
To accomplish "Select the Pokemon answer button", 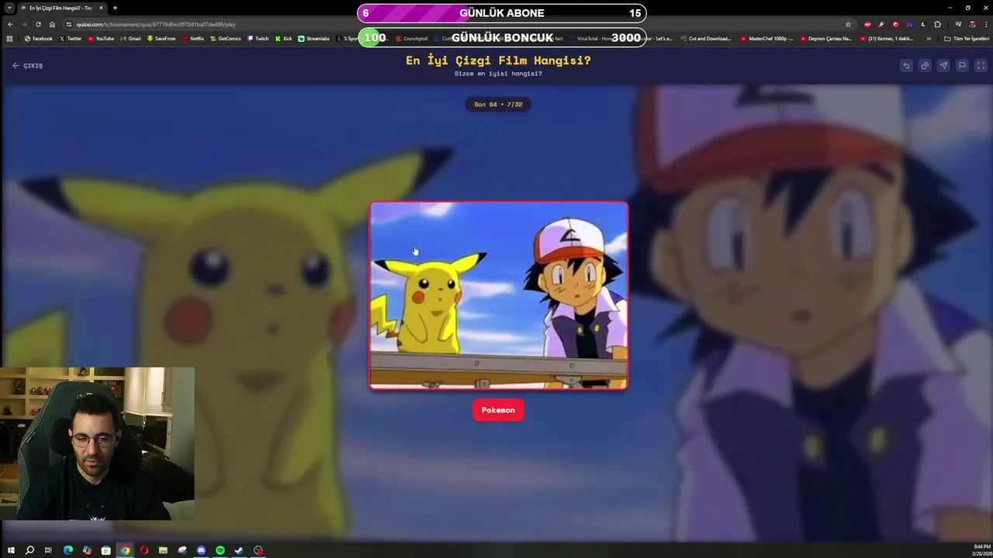I will coord(498,410).
